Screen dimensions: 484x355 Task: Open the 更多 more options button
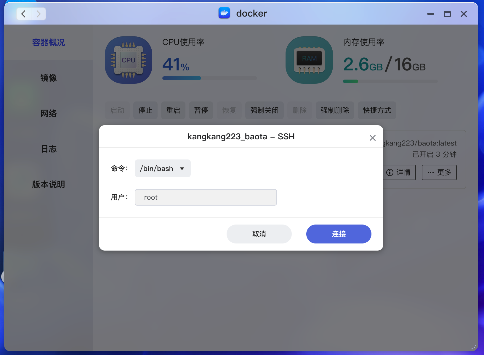tap(439, 172)
